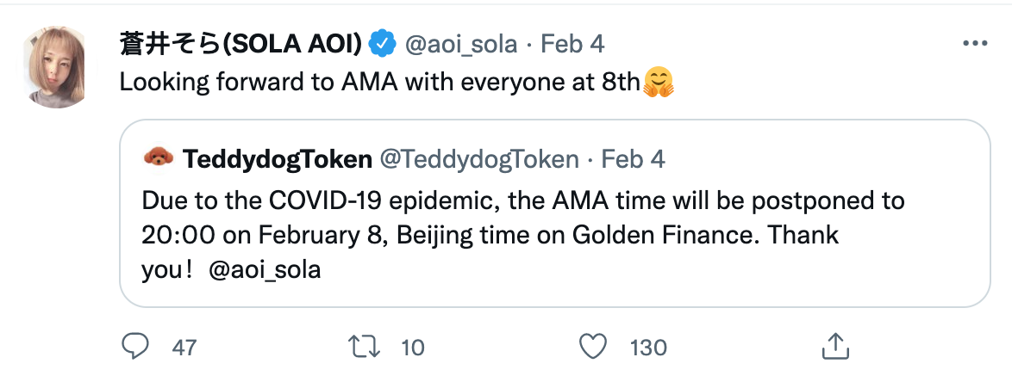Click the blue verified badge
This screenshot has width=1012, height=382.
click(x=383, y=43)
